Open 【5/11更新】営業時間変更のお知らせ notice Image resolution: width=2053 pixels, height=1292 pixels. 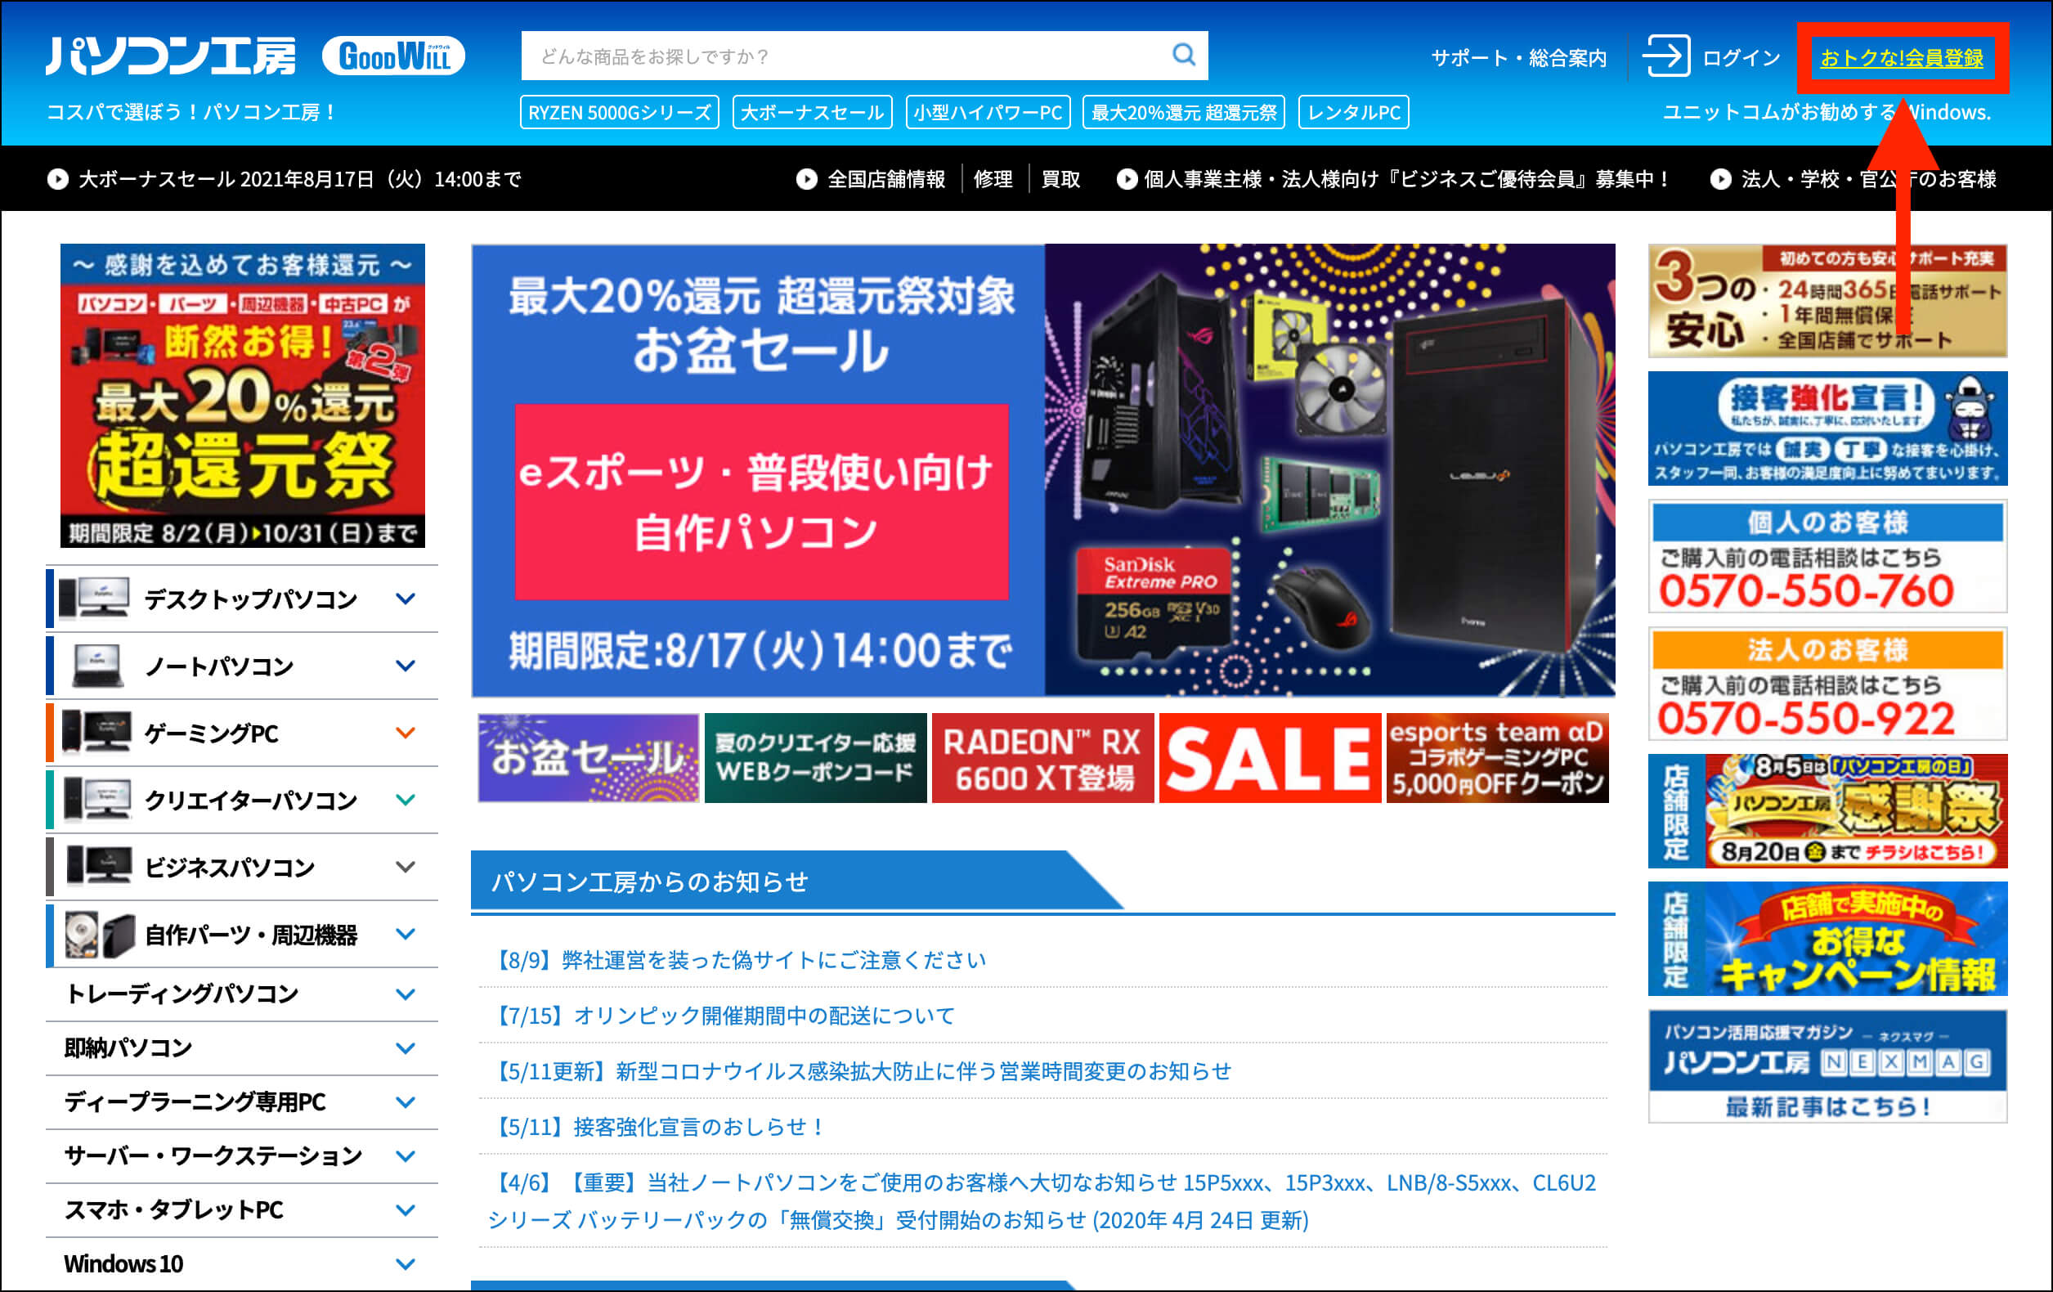(x=863, y=1071)
